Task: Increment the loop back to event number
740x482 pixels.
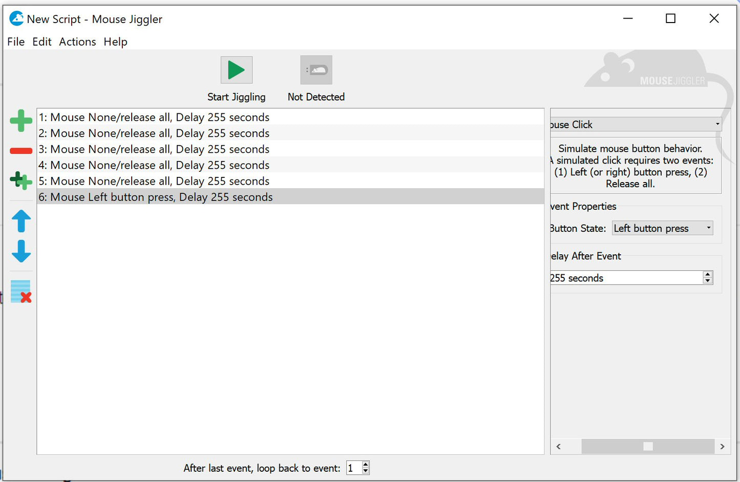Action: pyautogui.click(x=366, y=465)
